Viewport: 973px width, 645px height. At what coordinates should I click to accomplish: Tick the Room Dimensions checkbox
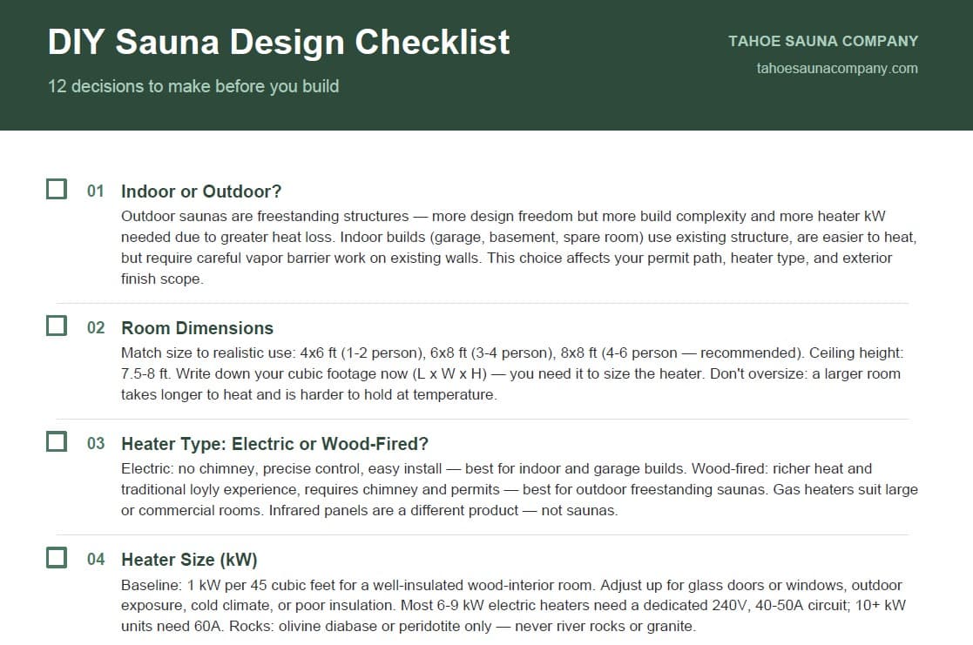tap(57, 326)
